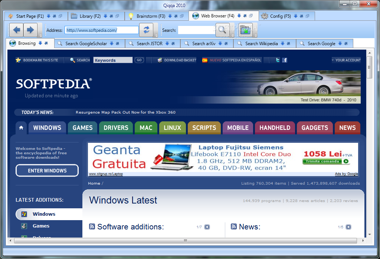The width and height of the screenshot is (380, 259).
Task: Click the Bookmark This Site star
Action: click(x=18, y=60)
